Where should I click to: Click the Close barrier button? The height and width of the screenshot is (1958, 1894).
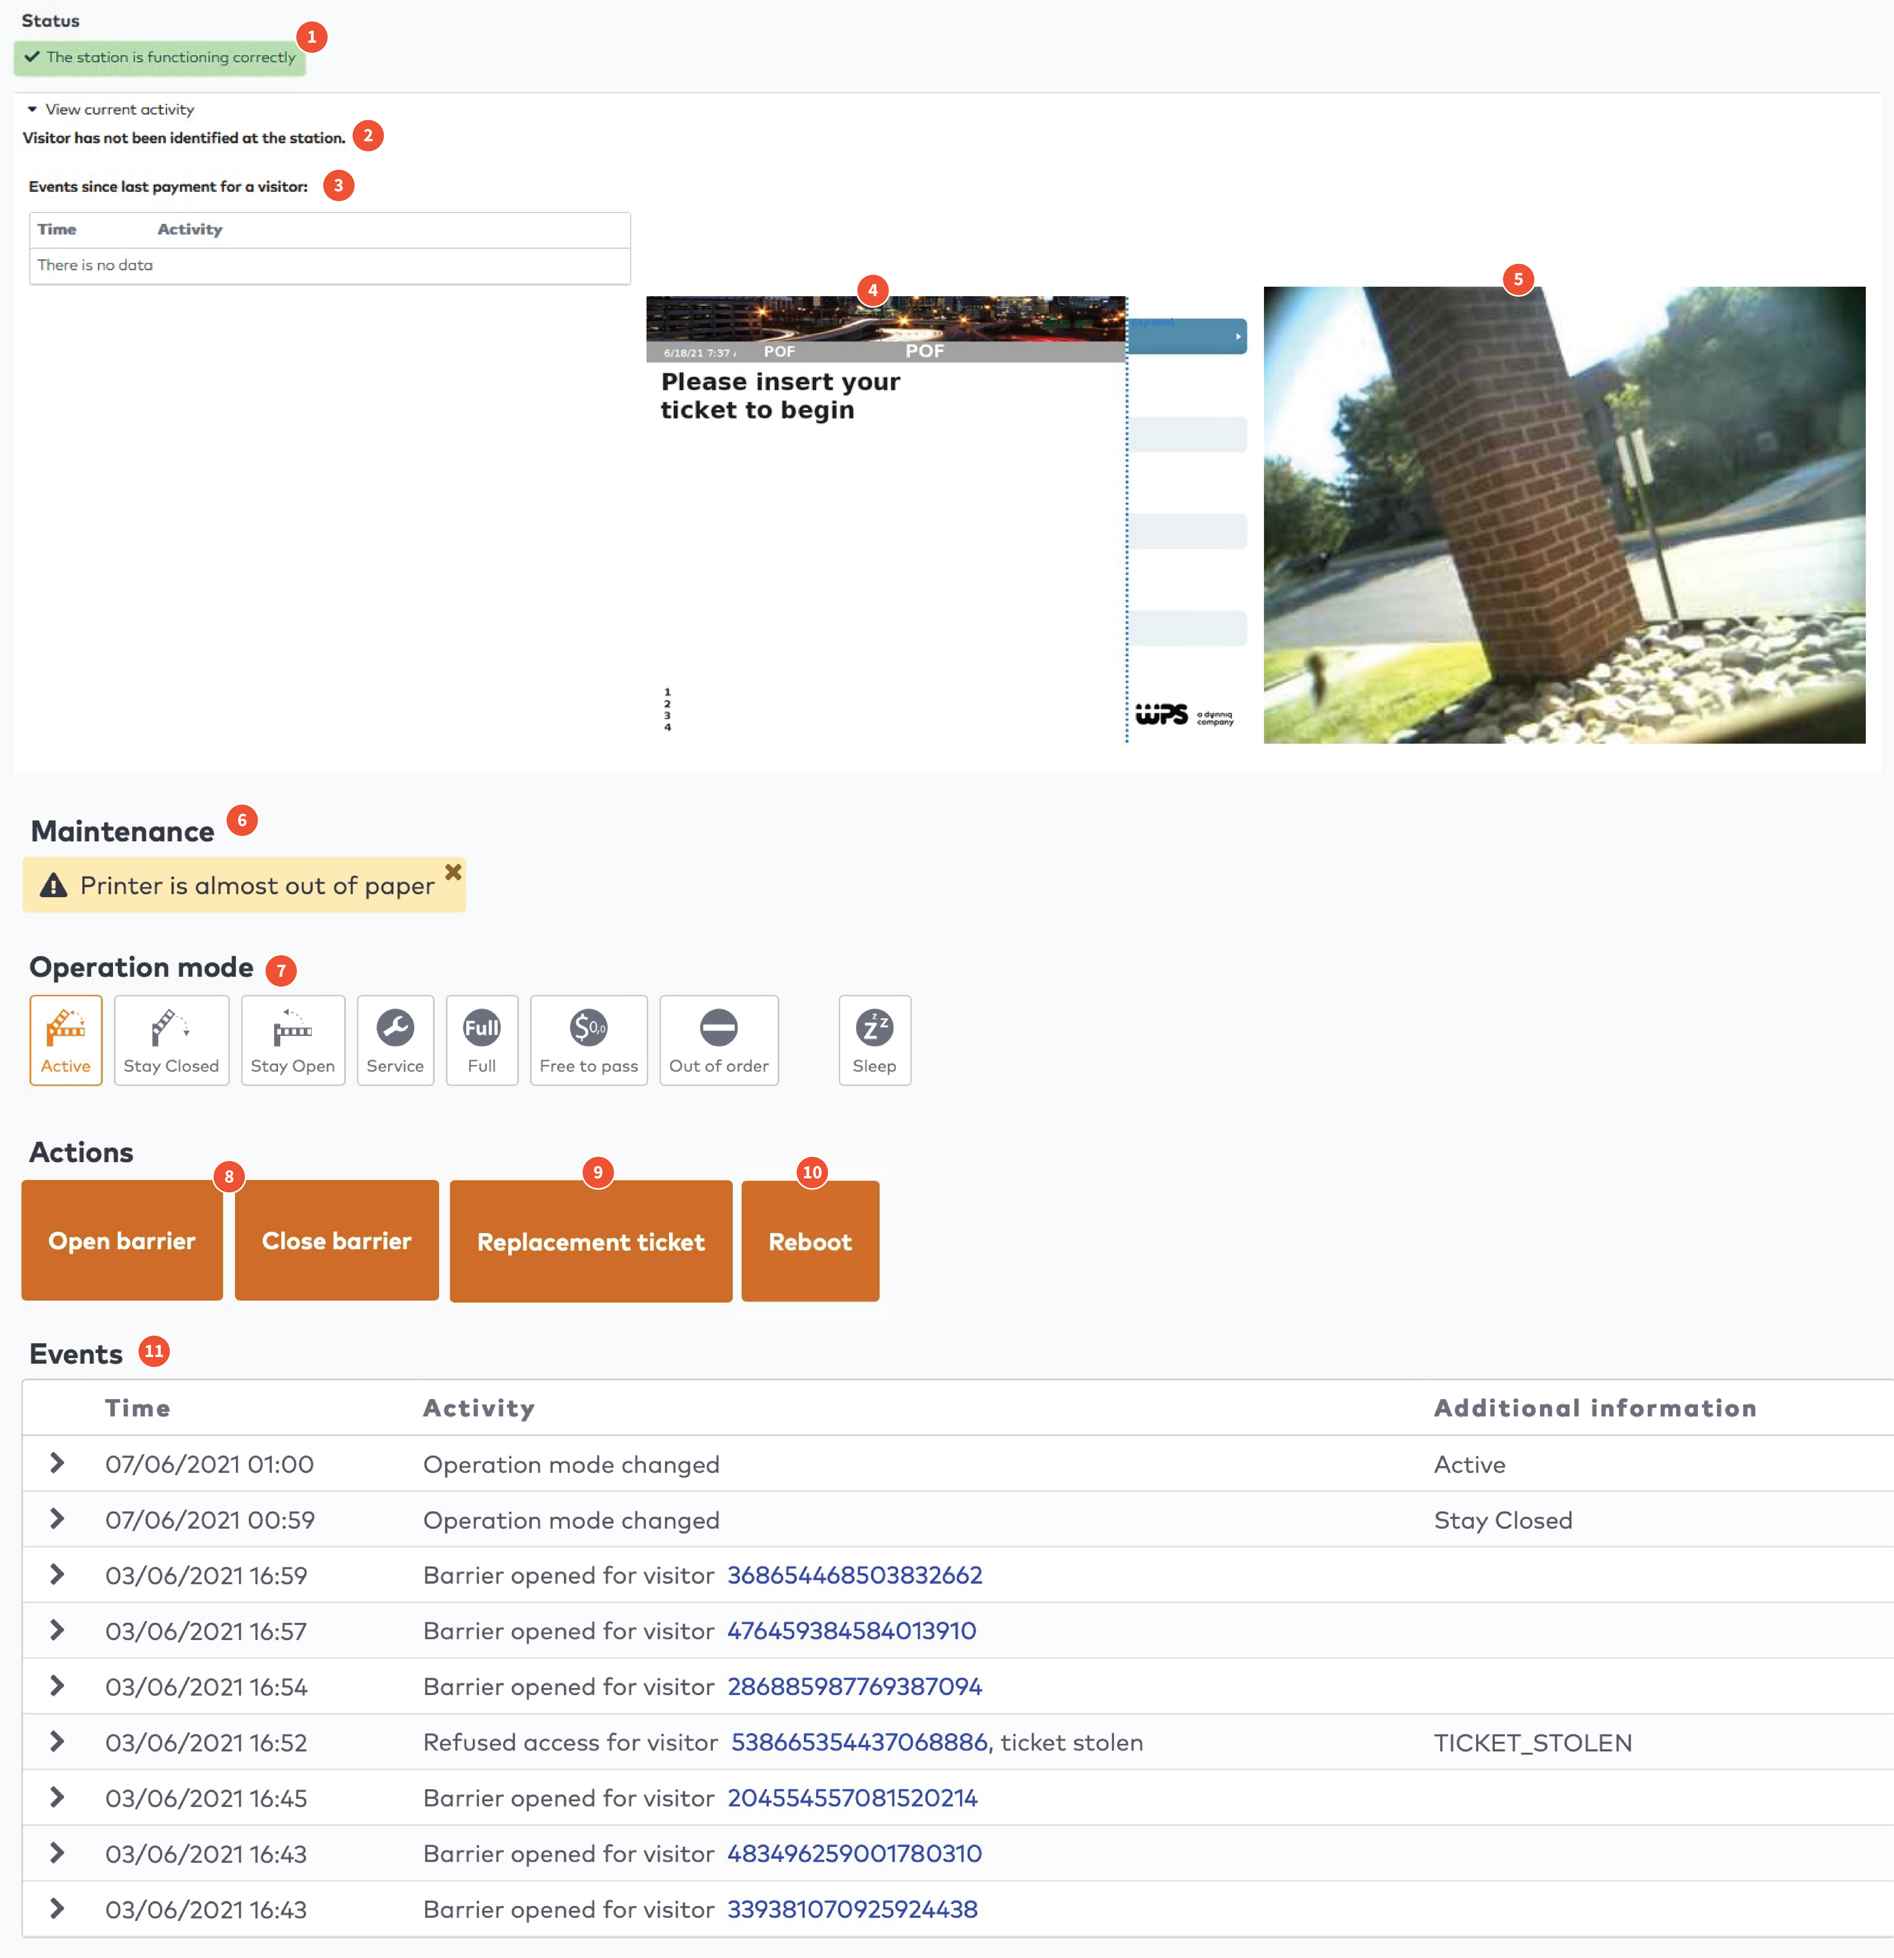337,1241
